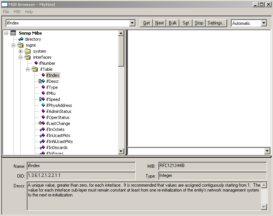Click the tree scrollbar down arrow
Viewport: 273px width, 216px height.
click(121, 151)
